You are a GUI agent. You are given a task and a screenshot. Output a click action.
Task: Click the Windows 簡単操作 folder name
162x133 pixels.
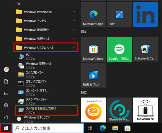point(36,30)
